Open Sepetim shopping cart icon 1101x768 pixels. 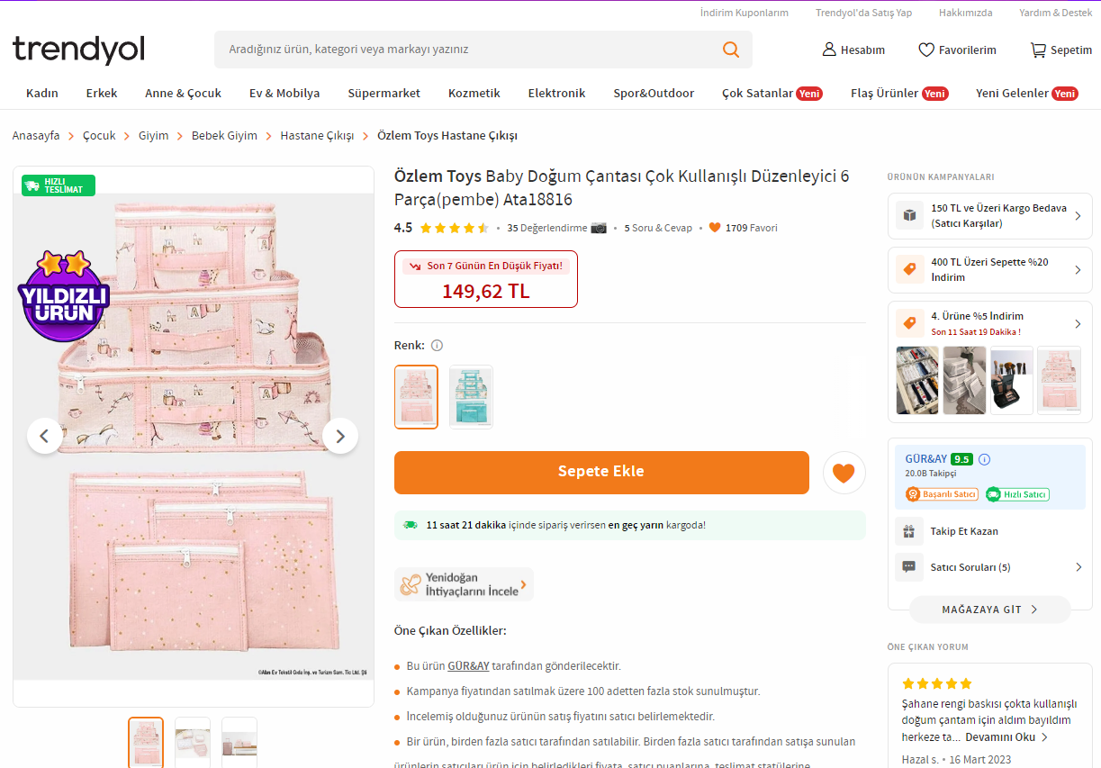click(x=1038, y=50)
